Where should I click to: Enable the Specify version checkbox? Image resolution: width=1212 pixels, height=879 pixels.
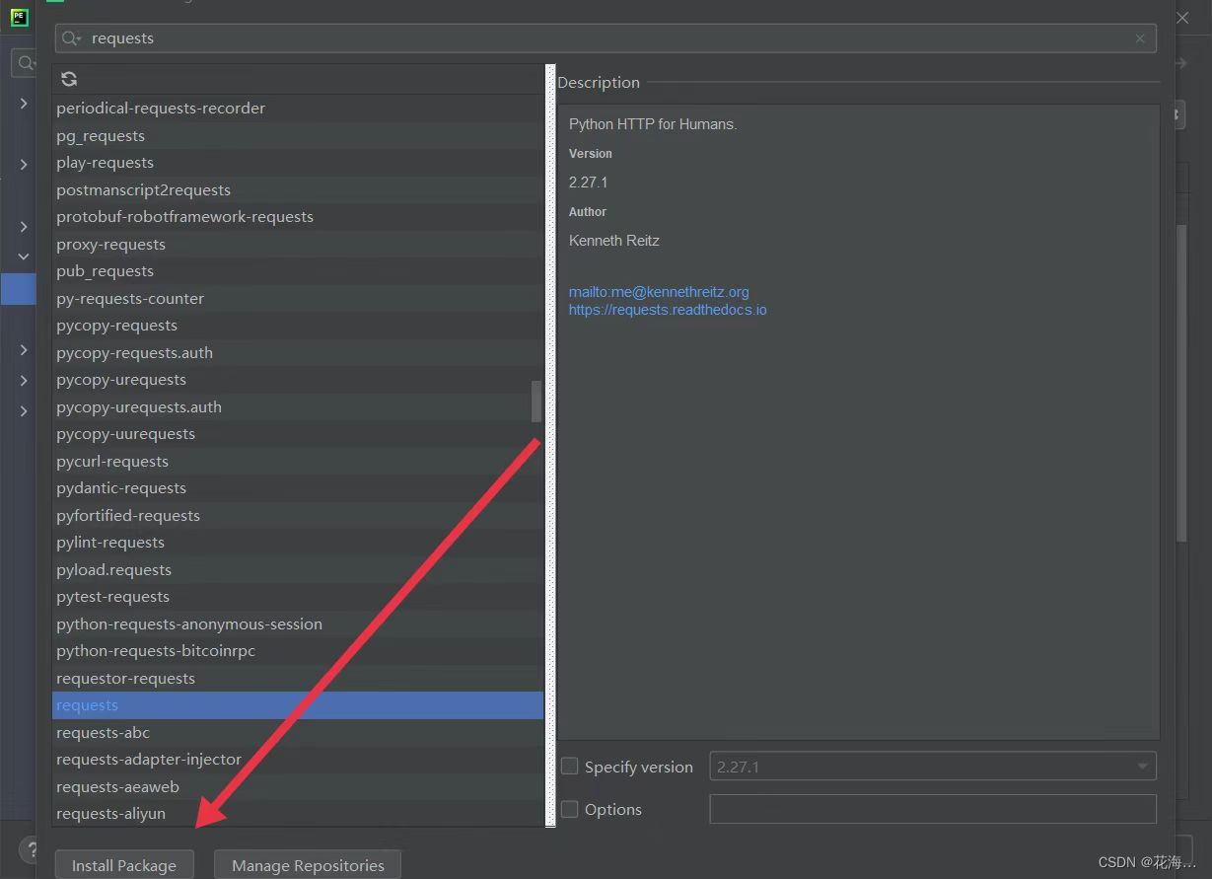(570, 766)
